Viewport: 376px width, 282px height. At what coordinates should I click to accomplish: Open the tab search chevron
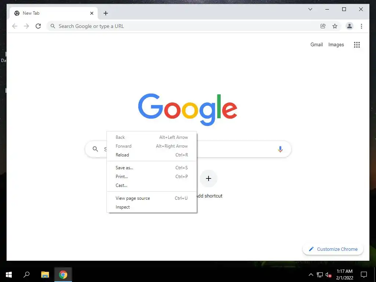310,9
